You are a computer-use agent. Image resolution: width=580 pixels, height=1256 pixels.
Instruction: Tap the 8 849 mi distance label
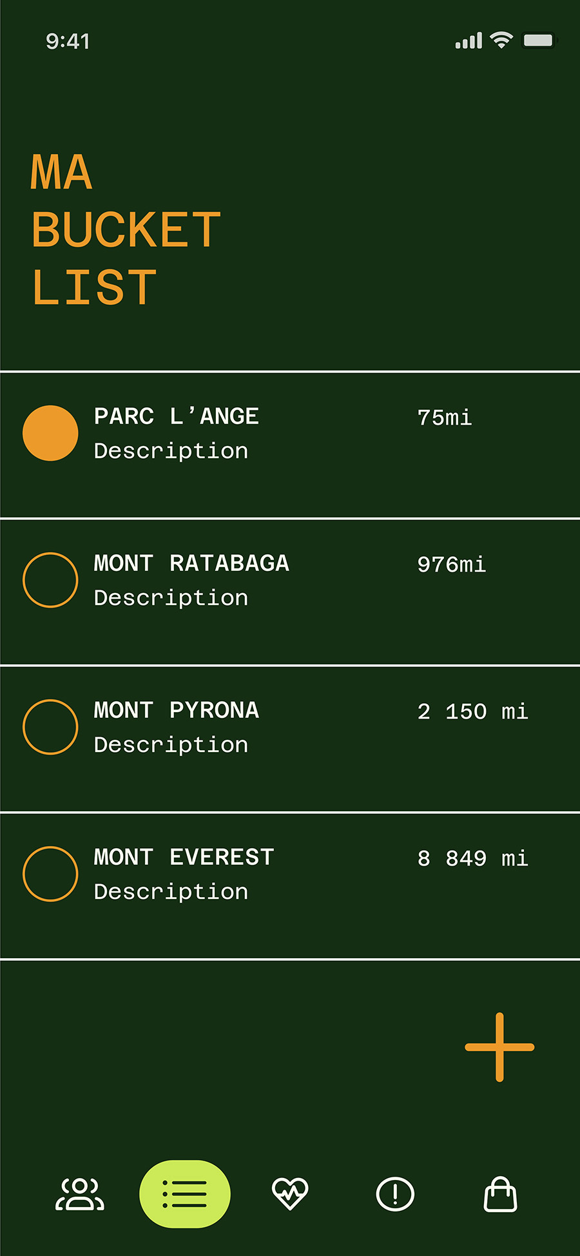pos(473,858)
